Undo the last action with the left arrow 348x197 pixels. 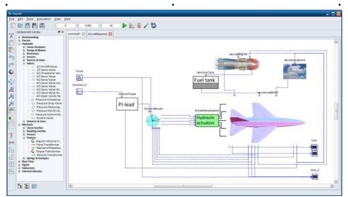11,57
